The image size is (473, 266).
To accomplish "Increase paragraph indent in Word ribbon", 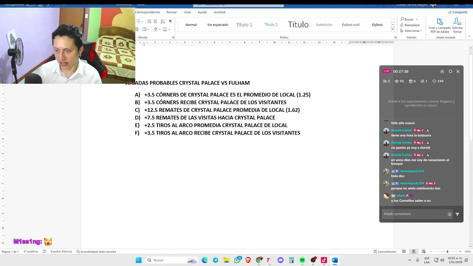I will (x=155, y=21).
